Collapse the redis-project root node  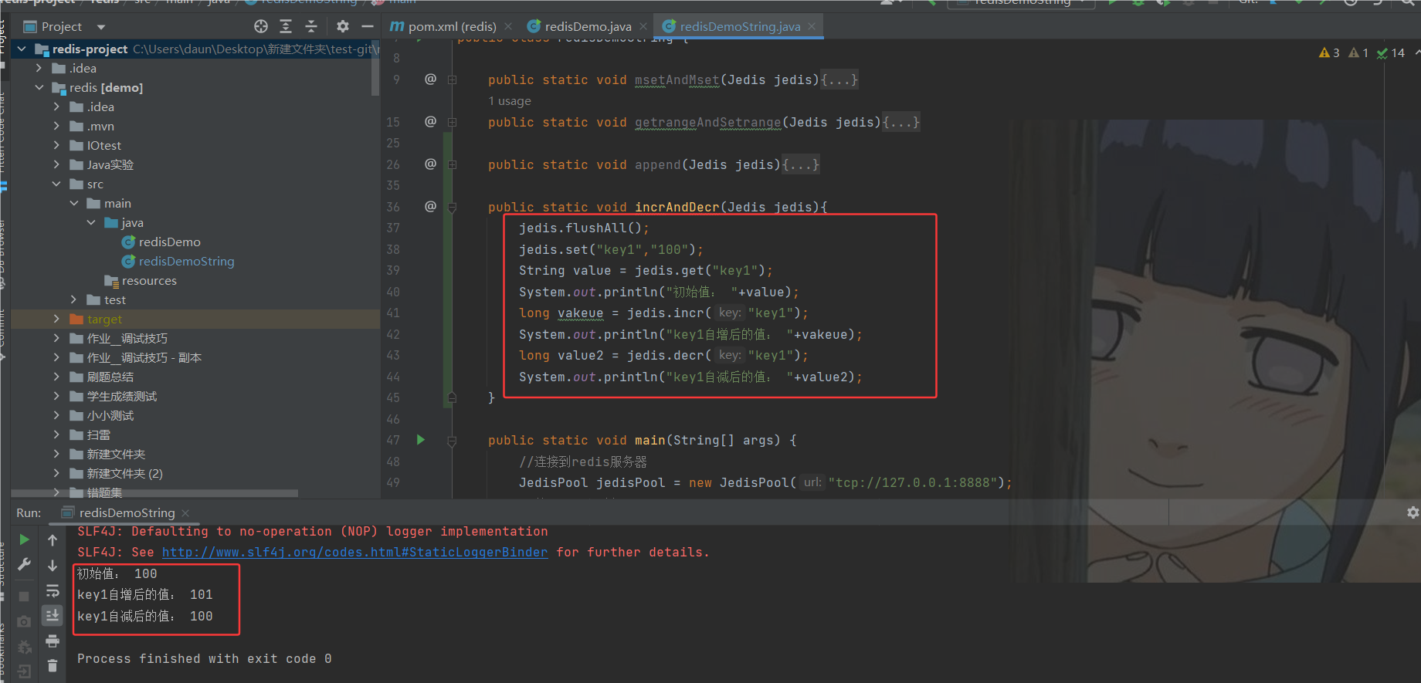pyautogui.click(x=22, y=49)
